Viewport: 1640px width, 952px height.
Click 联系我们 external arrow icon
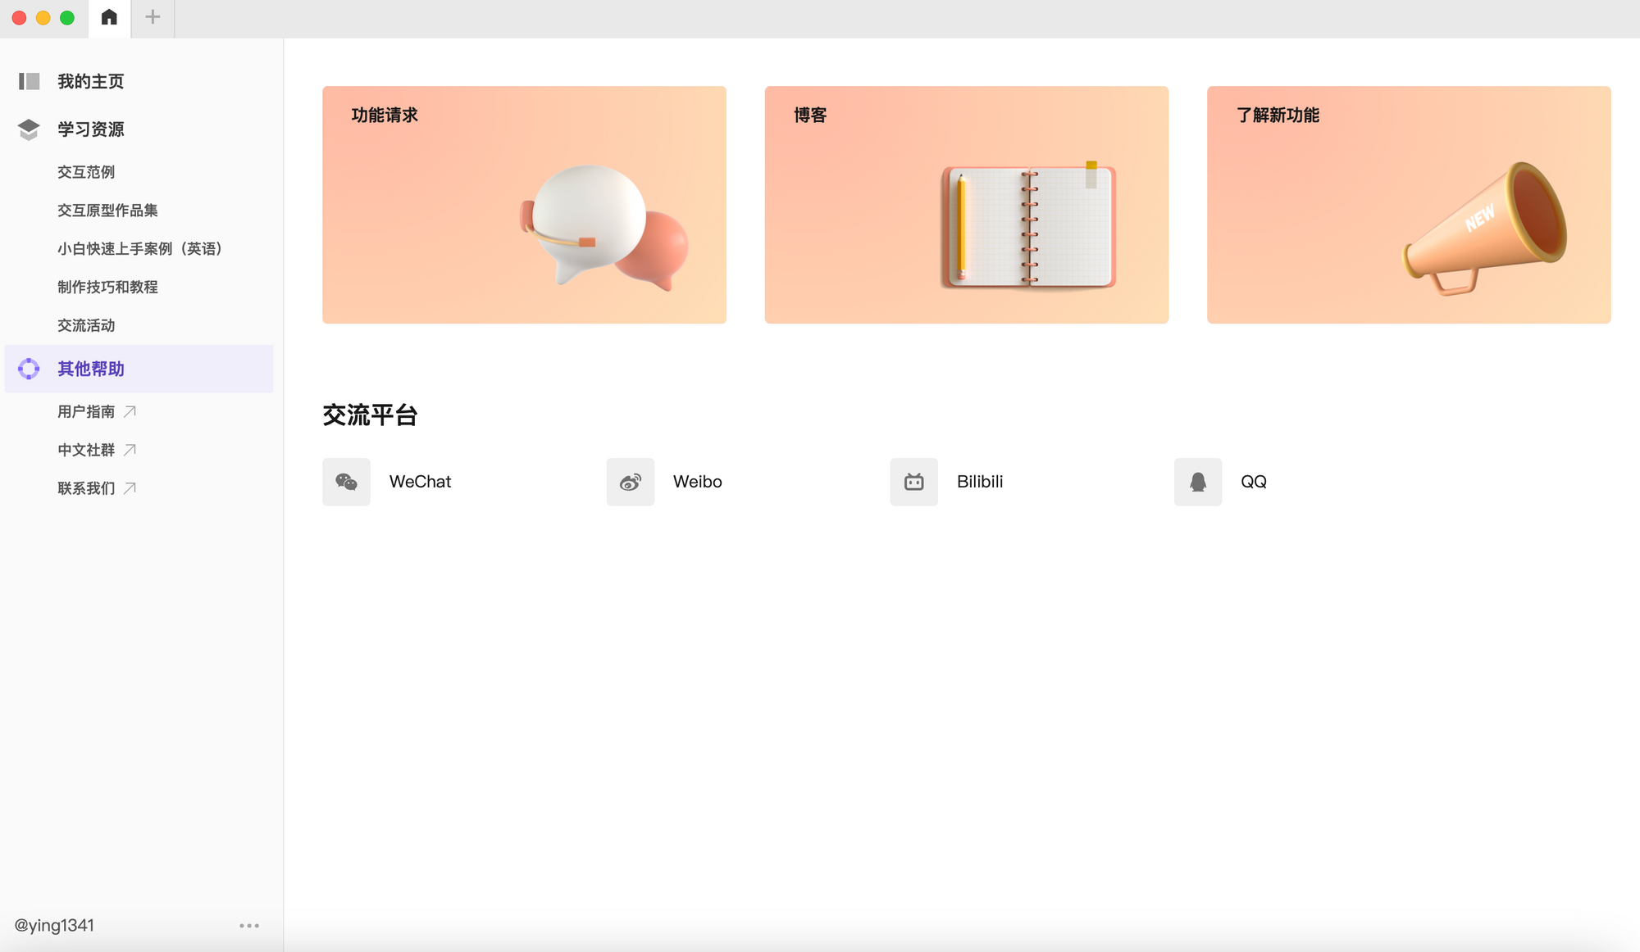(130, 488)
